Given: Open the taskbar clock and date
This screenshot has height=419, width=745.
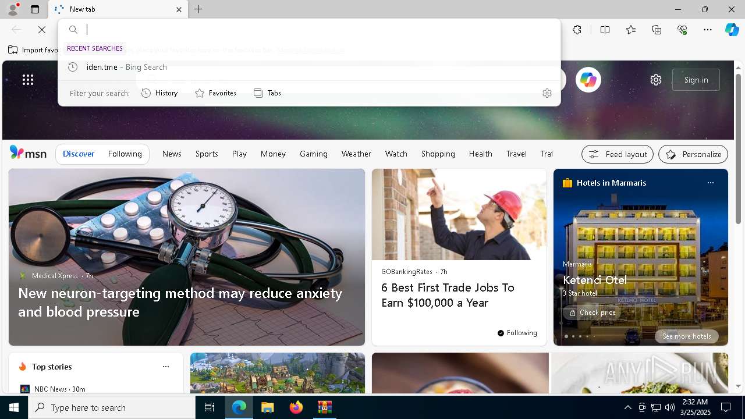Looking at the screenshot, I should (x=694, y=407).
